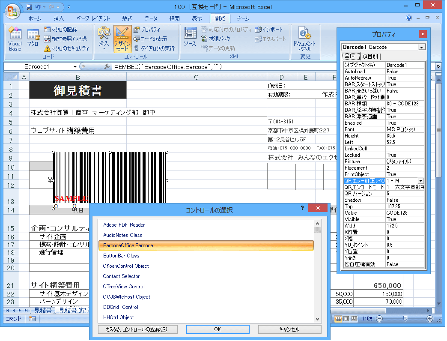The width and height of the screenshot is (447, 341).
Task: Select the Font property row
Action: 384,129
